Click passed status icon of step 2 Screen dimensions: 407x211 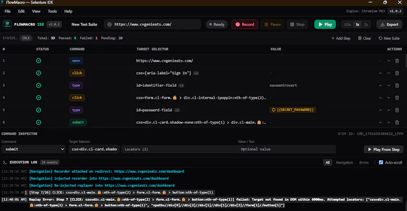point(39,73)
